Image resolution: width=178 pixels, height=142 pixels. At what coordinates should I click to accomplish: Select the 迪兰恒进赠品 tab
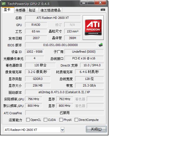50,10
